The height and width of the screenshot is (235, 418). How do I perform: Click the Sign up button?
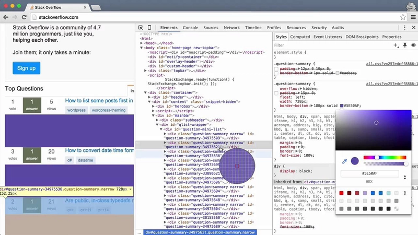point(27,68)
